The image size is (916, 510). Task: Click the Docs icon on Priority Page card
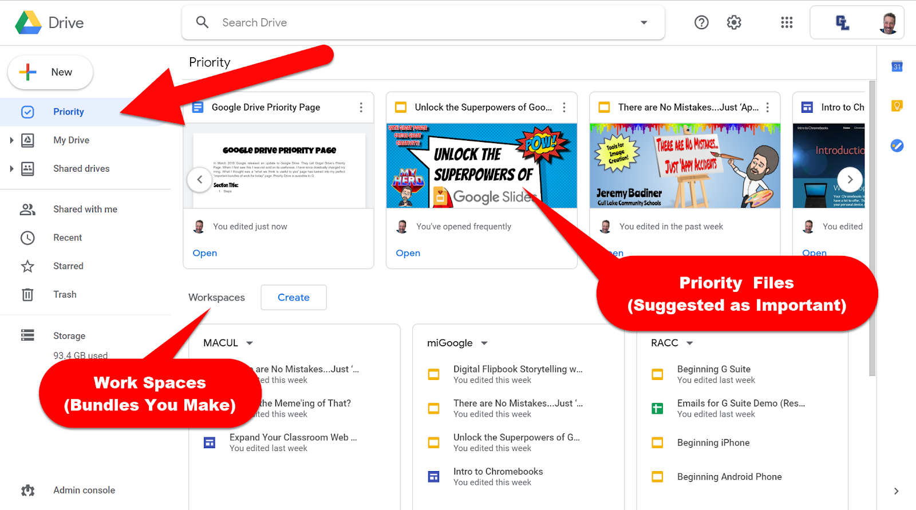[198, 107]
